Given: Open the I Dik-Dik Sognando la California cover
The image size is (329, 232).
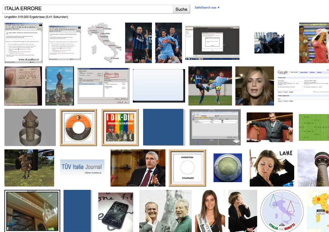Looking at the screenshot, I should 120,127.
